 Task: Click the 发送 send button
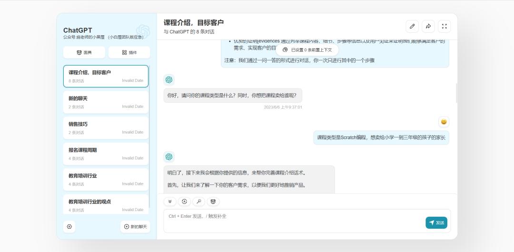[436, 223]
